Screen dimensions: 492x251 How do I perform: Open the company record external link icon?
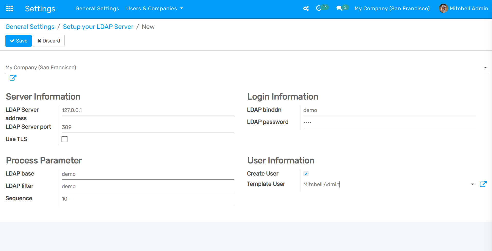tap(13, 78)
